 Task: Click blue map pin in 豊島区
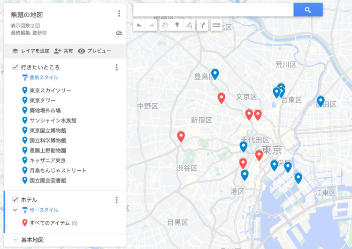point(215,74)
